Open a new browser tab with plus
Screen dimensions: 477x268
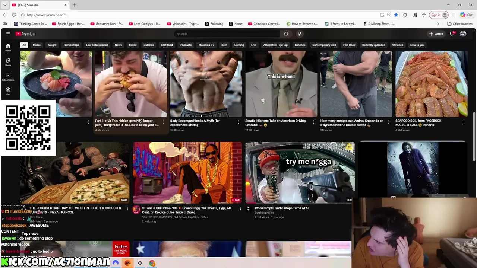[x=75, y=5]
